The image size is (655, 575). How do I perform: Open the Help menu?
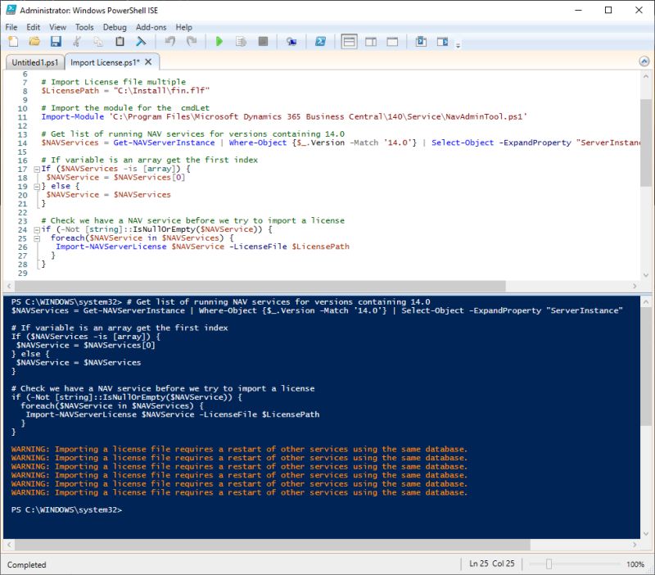tap(183, 27)
